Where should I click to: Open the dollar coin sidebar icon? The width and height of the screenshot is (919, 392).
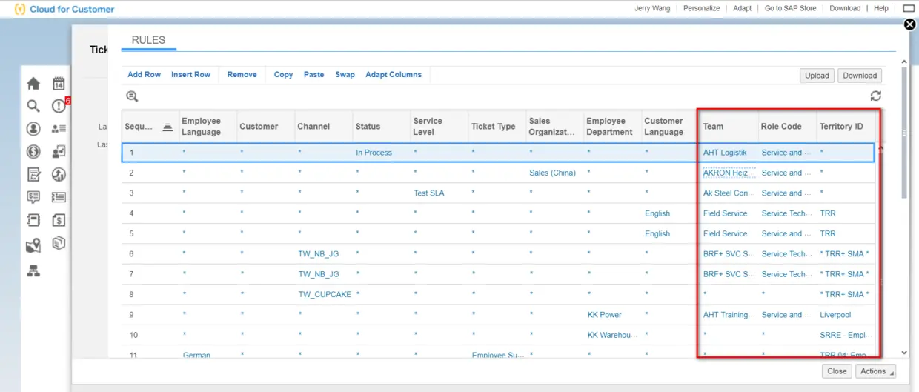33,152
